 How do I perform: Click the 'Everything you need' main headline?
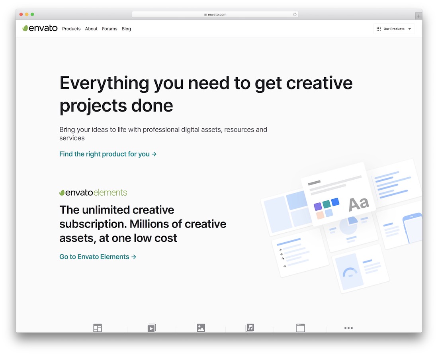(x=206, y=94)
